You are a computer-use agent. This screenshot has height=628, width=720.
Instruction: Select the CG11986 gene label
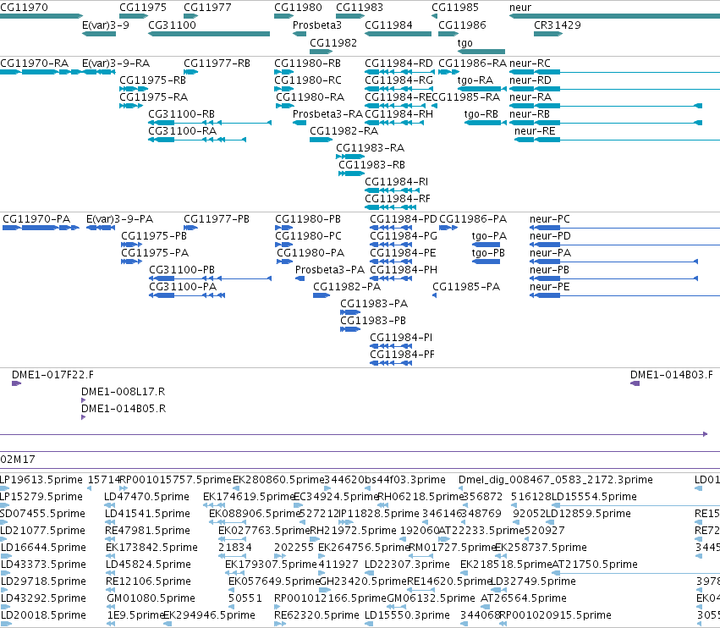462,25
